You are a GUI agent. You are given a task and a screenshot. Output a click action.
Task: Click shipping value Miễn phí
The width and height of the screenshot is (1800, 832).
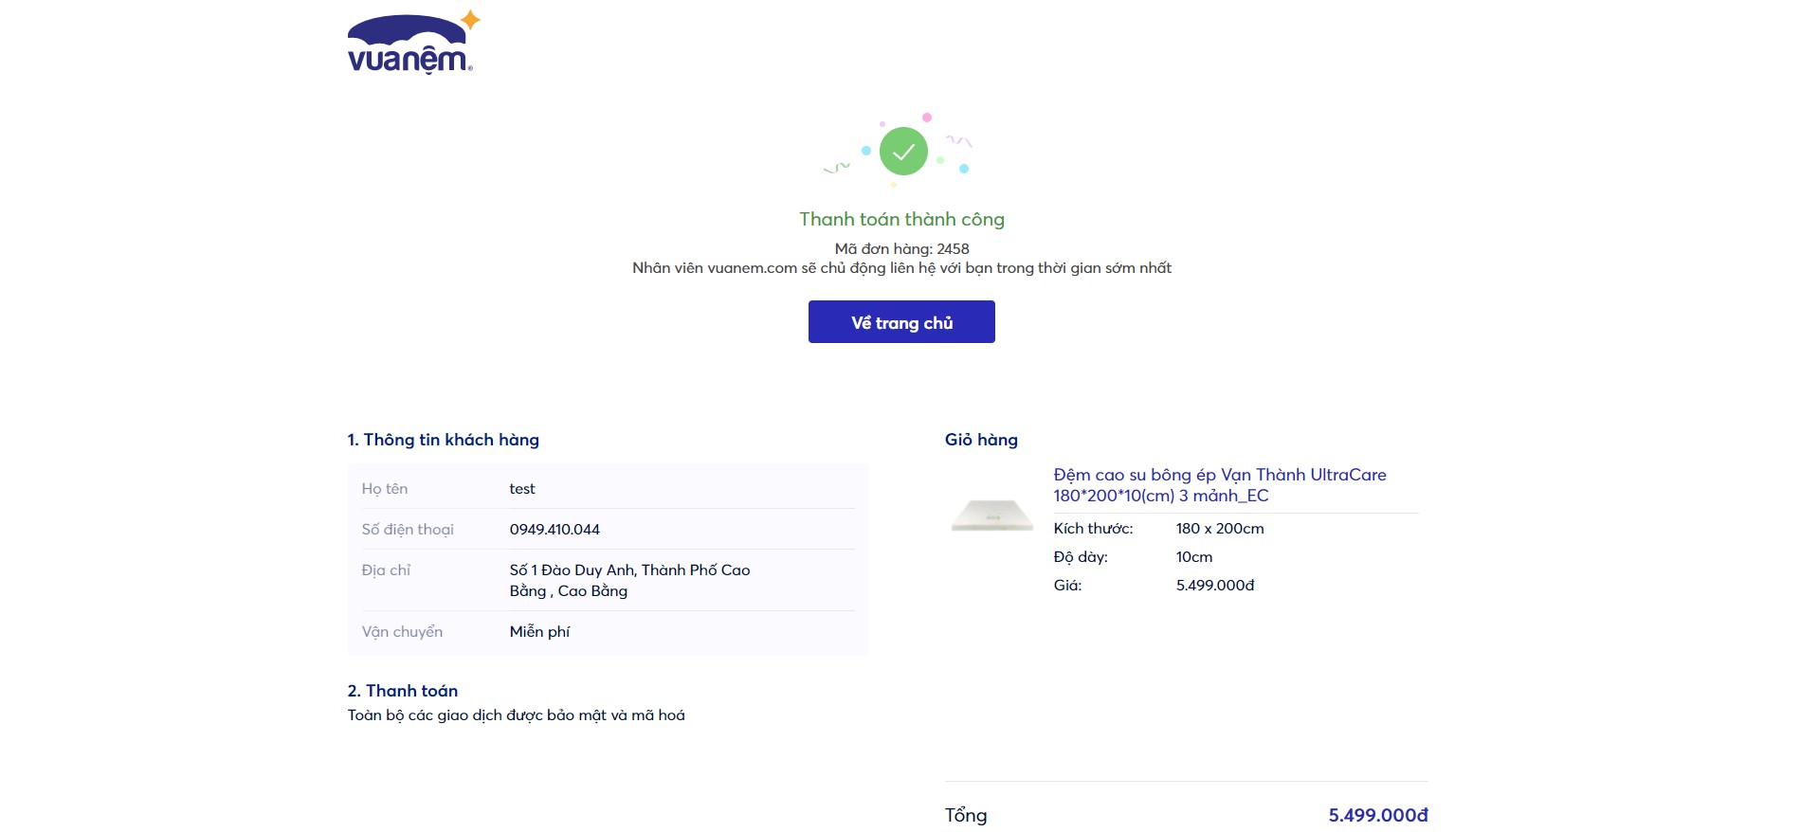tap(539, 632)
